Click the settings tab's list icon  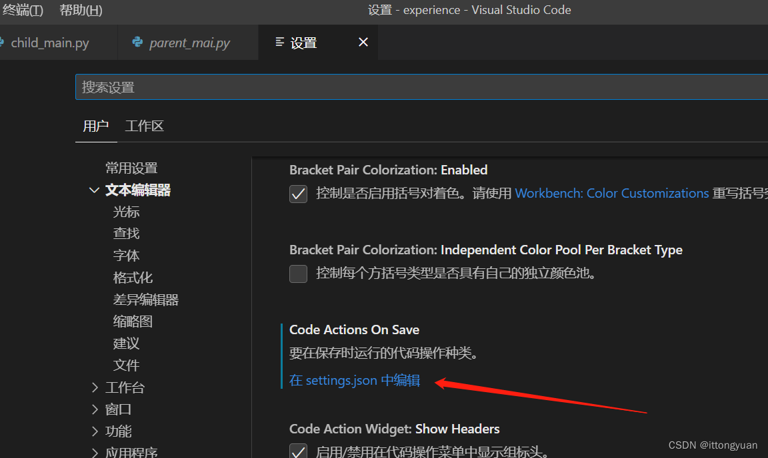pos(280,43)
